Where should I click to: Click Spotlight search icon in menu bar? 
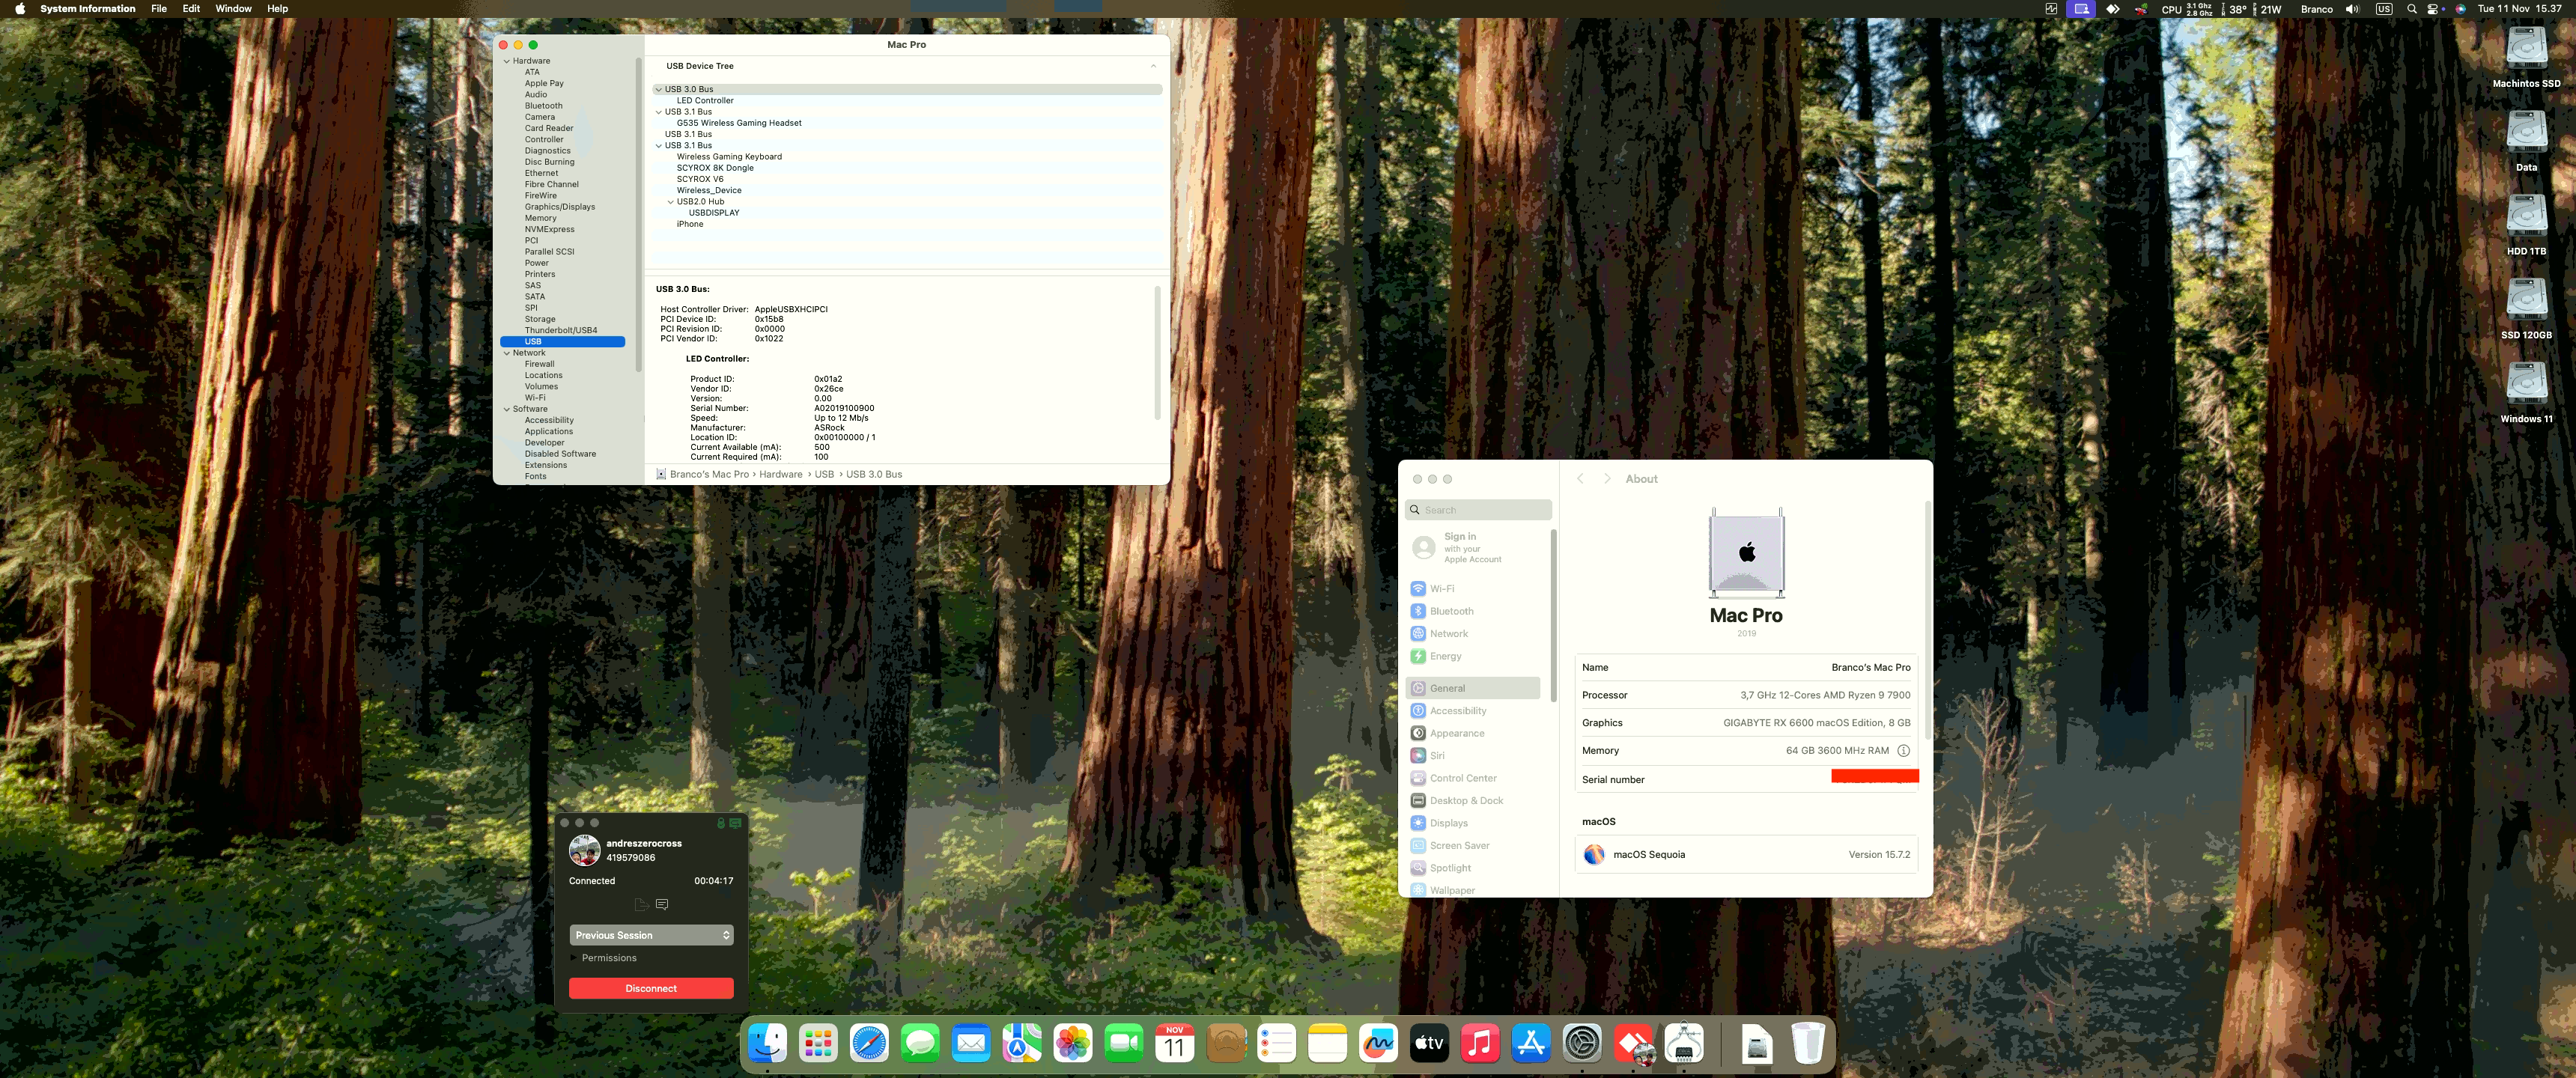click(x=2412, y=9)
